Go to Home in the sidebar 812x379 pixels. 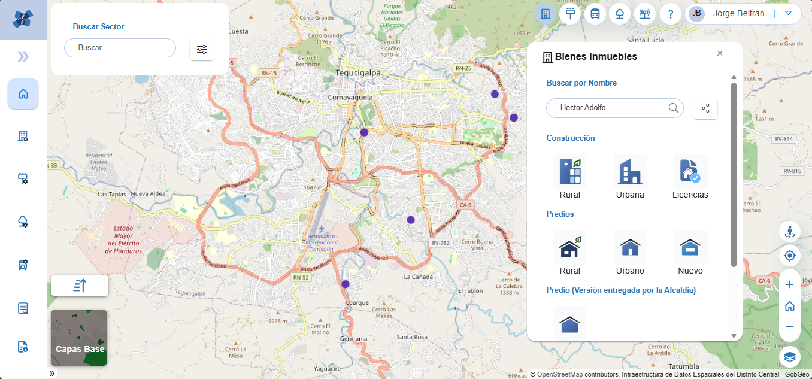23,94
